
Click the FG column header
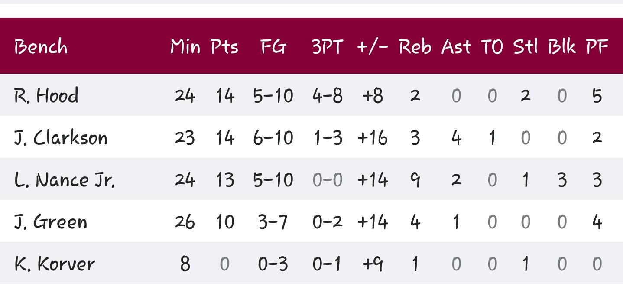coord(273,46)
